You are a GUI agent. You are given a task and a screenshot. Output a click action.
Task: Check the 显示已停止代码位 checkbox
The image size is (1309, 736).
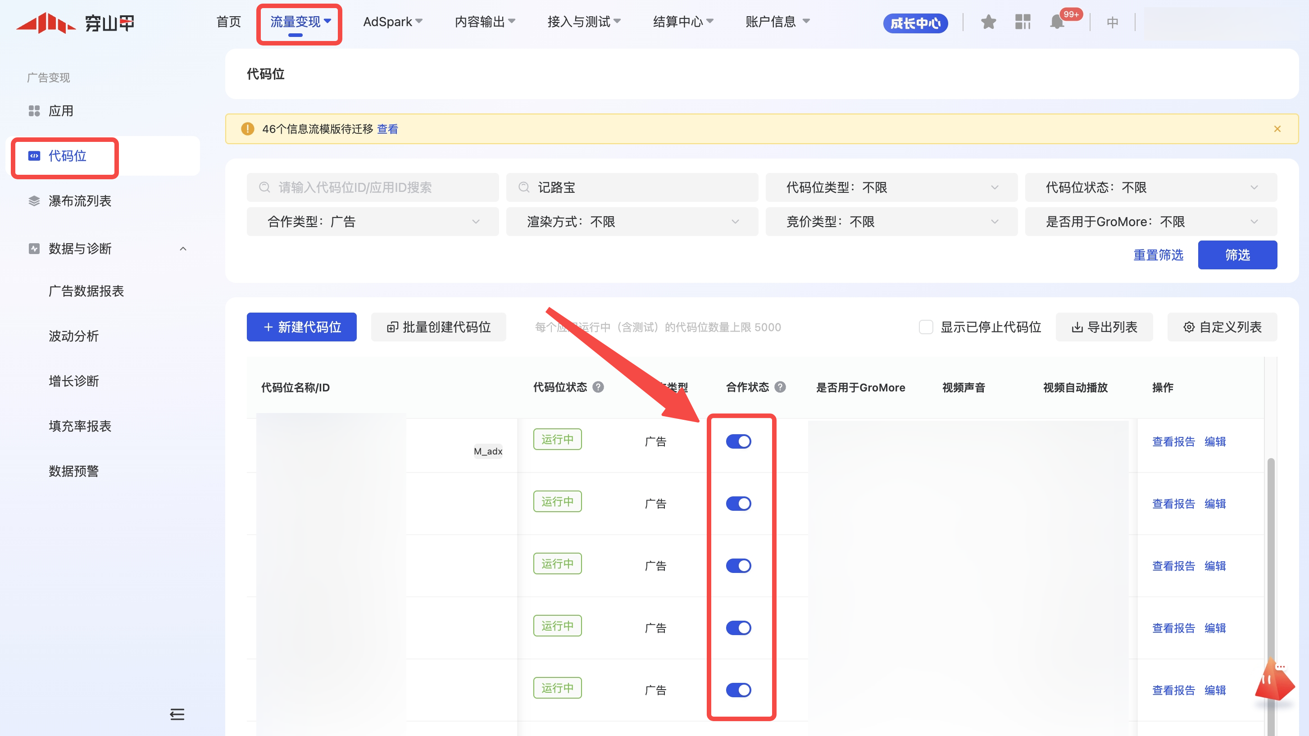pos(926,327)
